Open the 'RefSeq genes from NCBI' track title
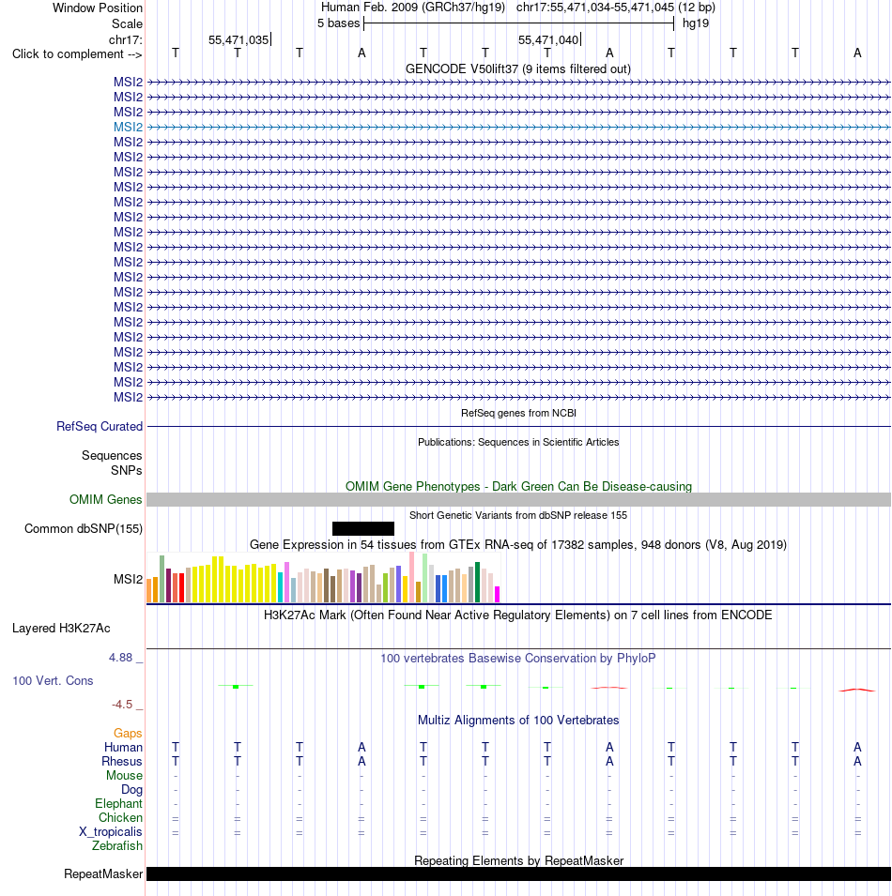Screen dimensions: 892x896 tap(518, 413)
